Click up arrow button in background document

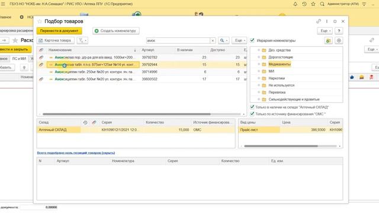(x=24, y=67)
